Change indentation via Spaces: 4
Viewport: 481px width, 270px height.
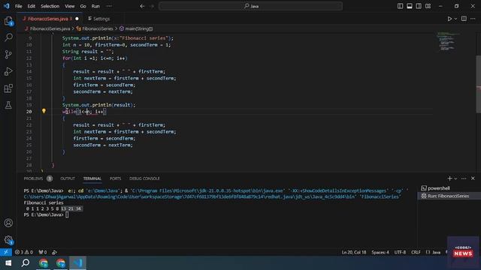click(380, 252)
